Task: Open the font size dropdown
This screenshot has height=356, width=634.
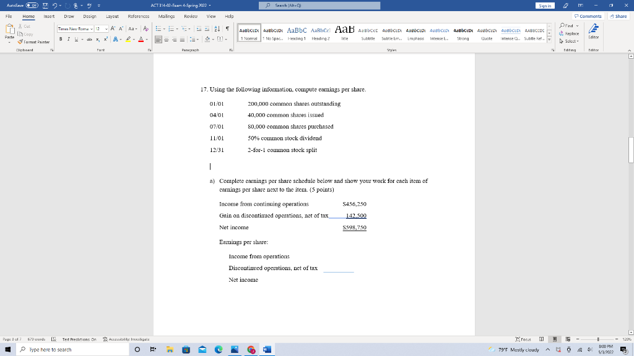Action: (106, 28)
